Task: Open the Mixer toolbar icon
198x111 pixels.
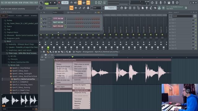Action: [134, 8]
